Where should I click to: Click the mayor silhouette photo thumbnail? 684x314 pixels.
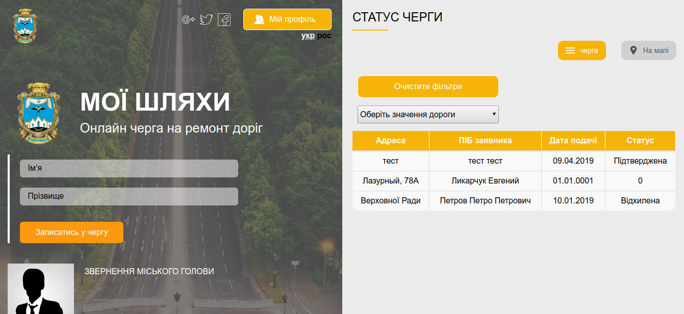(41, 289)
